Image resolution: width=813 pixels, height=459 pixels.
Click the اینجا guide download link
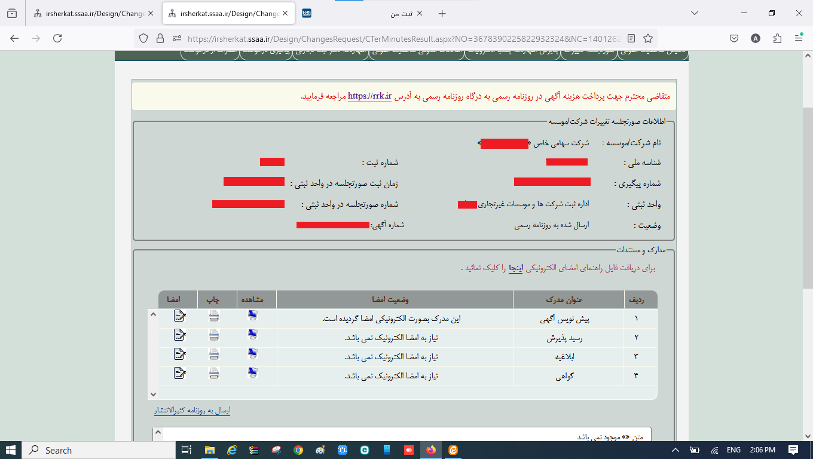coord(516,268)
